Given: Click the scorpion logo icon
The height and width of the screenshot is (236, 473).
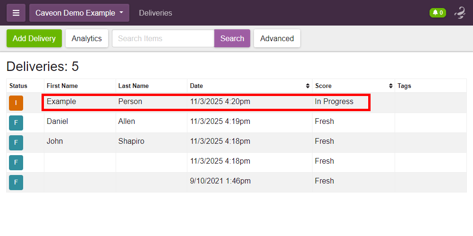Looking at the screenshot, I should 460,13.
